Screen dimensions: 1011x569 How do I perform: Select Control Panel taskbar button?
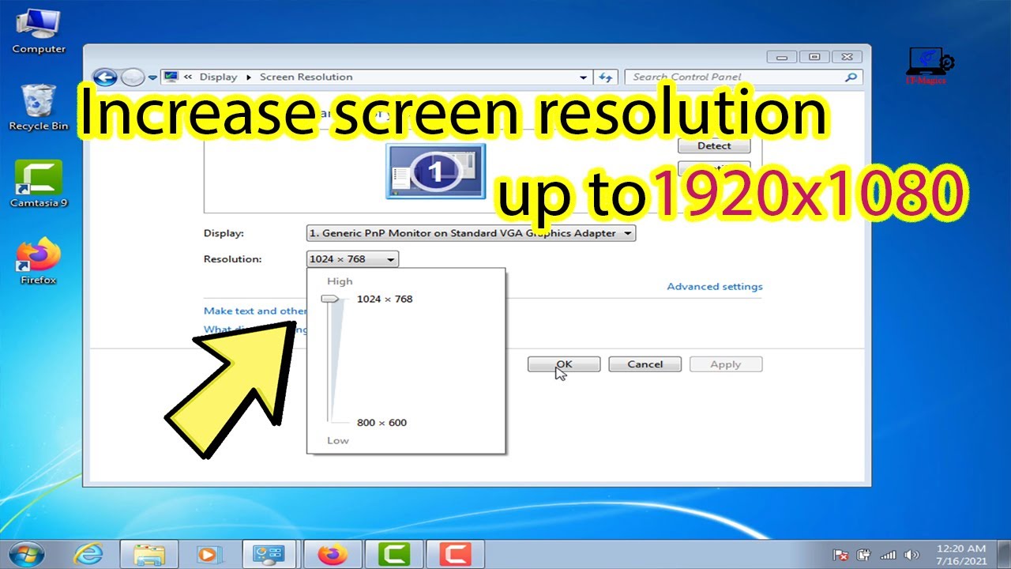[268, 555]
